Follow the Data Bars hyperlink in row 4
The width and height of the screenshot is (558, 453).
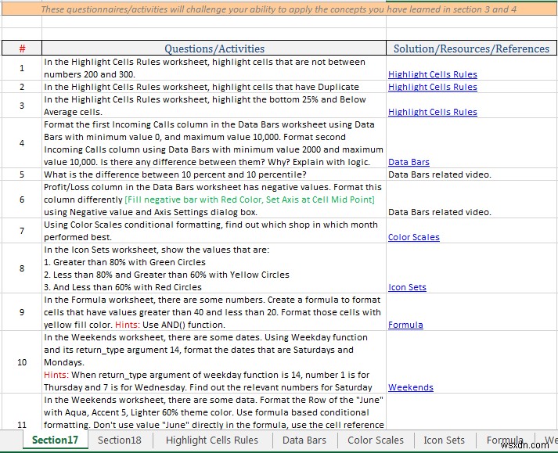(x=409, y=162)
